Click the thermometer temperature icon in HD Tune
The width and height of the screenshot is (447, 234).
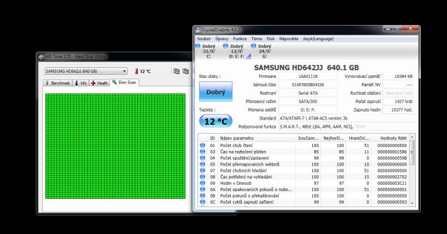pos(137,71)
